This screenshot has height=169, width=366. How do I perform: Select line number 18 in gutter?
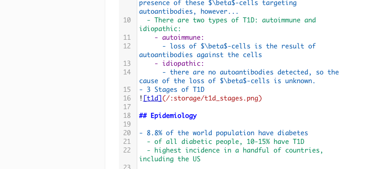127,116
